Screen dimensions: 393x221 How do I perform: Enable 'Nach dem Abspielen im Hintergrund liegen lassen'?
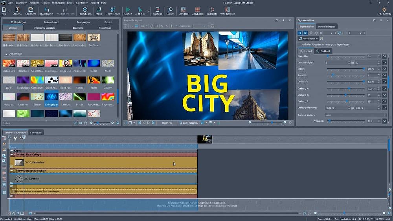(x=299, y=45)
